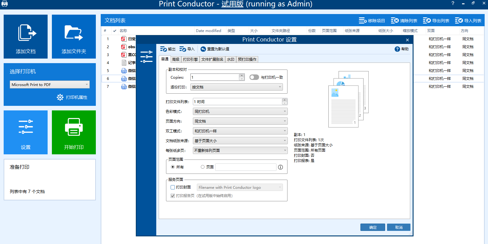Click the Add Documents (添加文档) icon
Viewport: 488px width, 244px height.
27,33
